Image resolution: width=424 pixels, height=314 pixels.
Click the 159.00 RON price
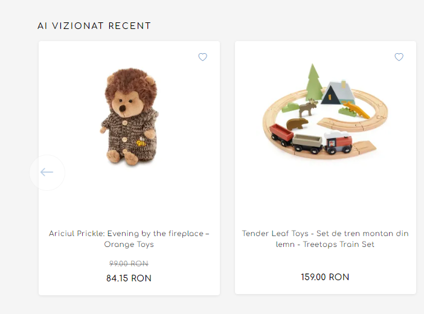point(325,277)
